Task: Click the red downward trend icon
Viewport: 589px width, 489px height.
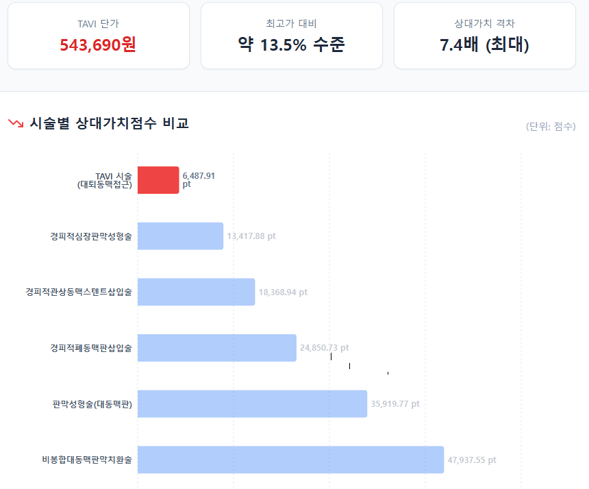Action: (16, 123)
